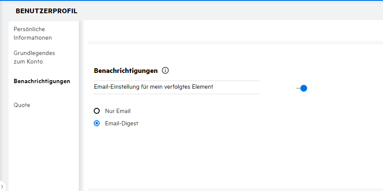Select the Email-Digest radio button circle
This screenshot has width=383, height=191.
pyautogui.click(x=97, y=124)
